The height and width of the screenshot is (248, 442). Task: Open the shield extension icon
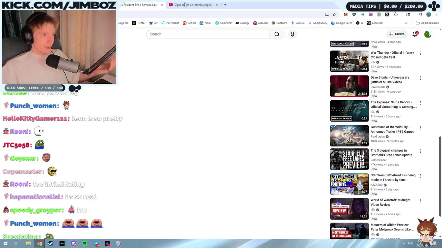click(354, 14)
